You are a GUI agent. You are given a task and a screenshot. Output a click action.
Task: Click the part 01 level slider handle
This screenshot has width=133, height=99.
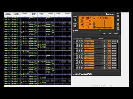104,41
